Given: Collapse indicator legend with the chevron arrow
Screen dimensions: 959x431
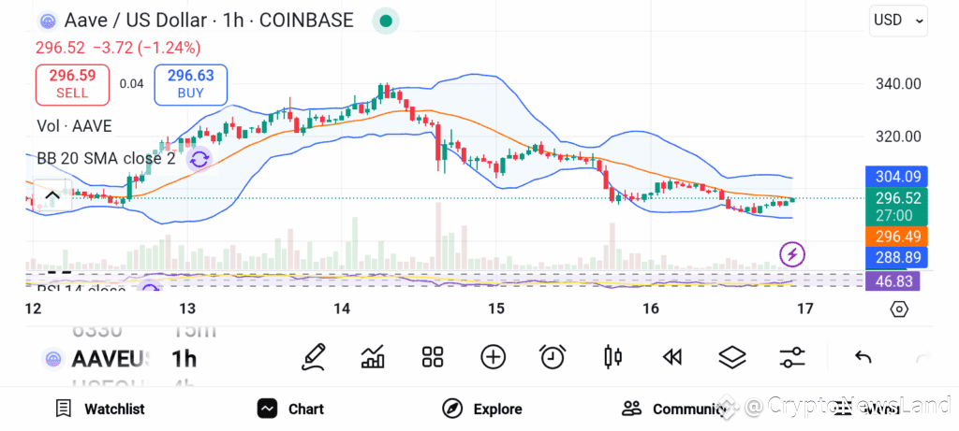Looking at the screenshot, I should [52, 195].
